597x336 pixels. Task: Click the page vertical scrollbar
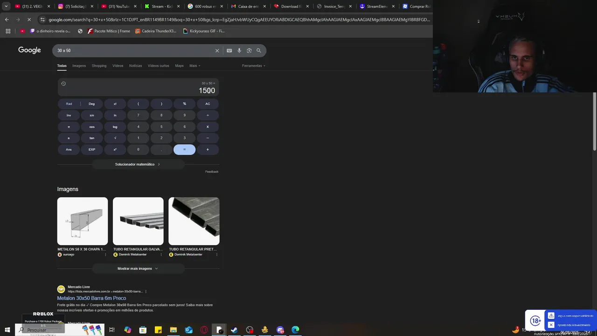point(594,121)
